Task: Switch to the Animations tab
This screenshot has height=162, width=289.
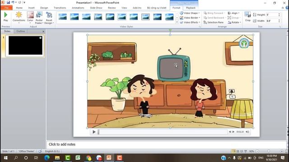Action: (x=78, y=8)
